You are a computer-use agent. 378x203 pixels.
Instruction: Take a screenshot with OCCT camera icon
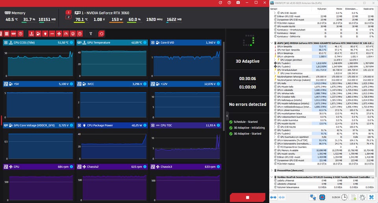[x=238, y=3]
